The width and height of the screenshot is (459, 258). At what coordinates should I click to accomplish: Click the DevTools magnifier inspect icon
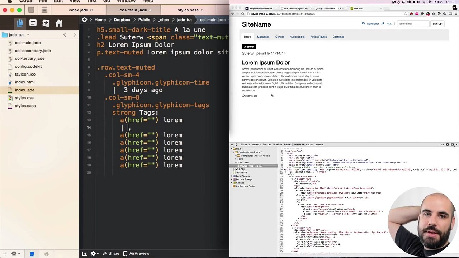point(232,144)
